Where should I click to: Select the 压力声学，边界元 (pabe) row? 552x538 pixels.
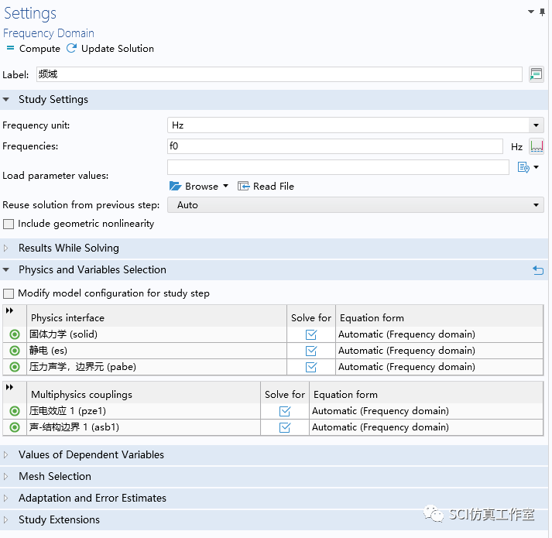point(273,367)
